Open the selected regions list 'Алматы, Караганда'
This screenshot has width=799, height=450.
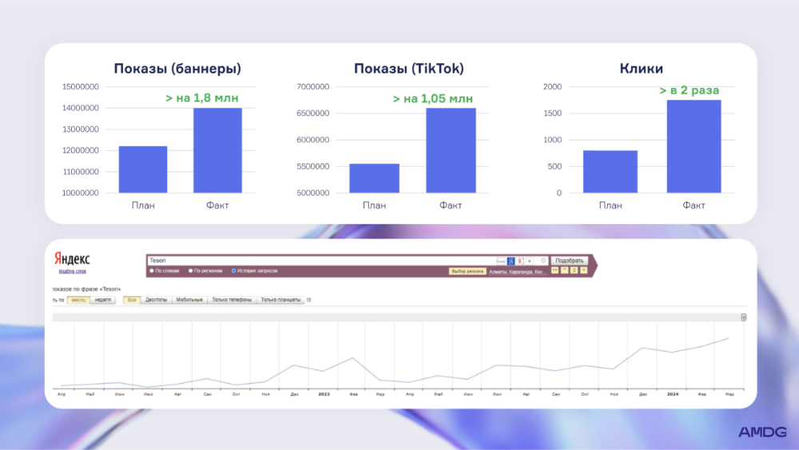518,271
